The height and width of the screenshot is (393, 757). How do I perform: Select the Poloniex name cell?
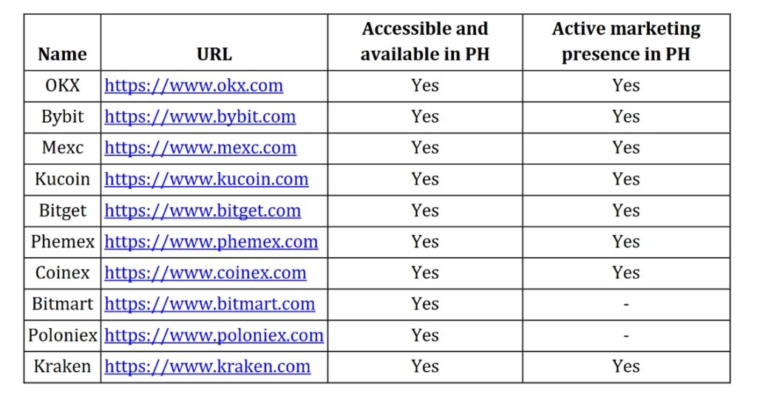tap(62, 335)
